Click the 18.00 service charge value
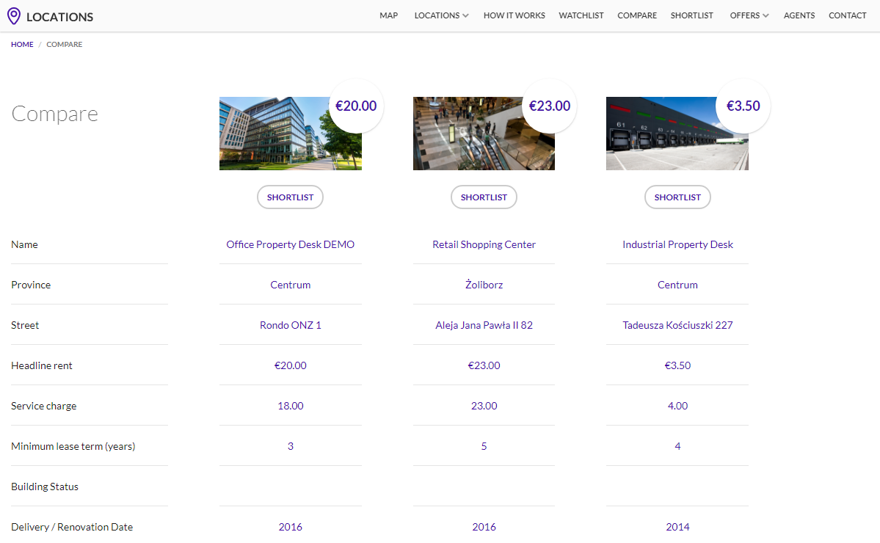The height and width of the screenshot is (543, 880). coord(290,406)
